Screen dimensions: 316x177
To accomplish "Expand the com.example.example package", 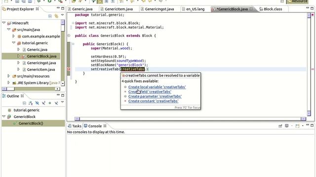I will point(13,36).
